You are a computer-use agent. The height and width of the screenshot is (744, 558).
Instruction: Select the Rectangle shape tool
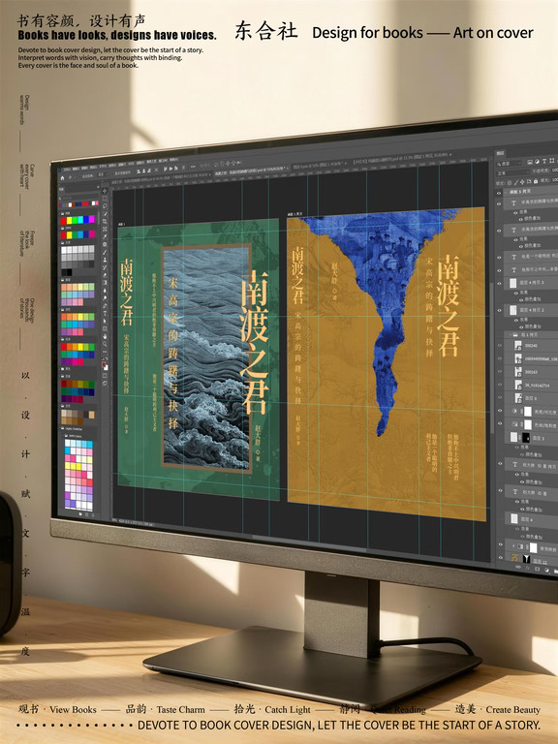pos(105,328)
